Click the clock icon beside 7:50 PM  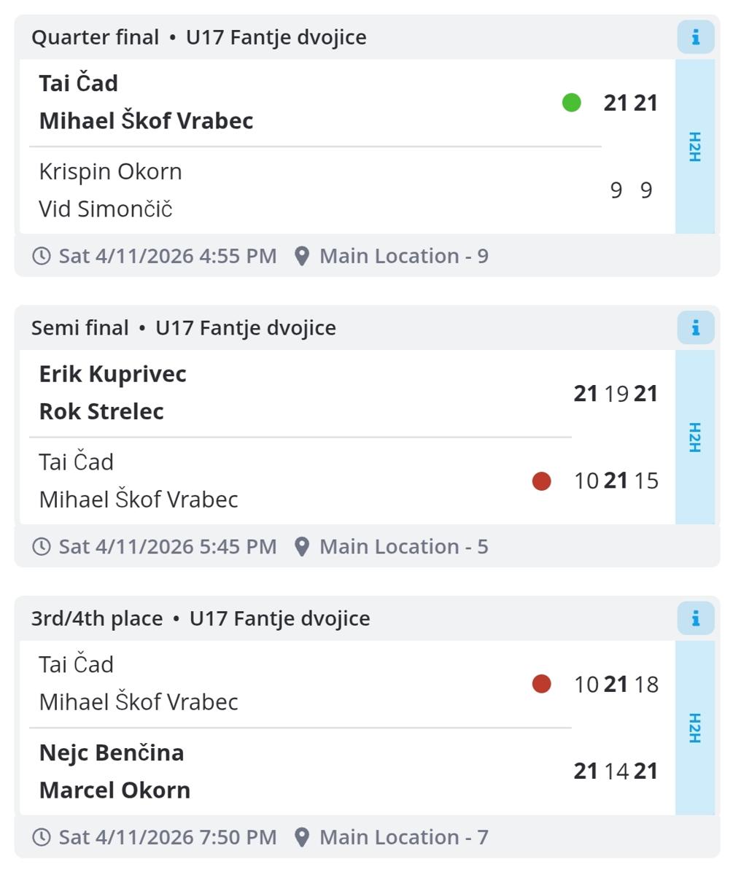42,837
